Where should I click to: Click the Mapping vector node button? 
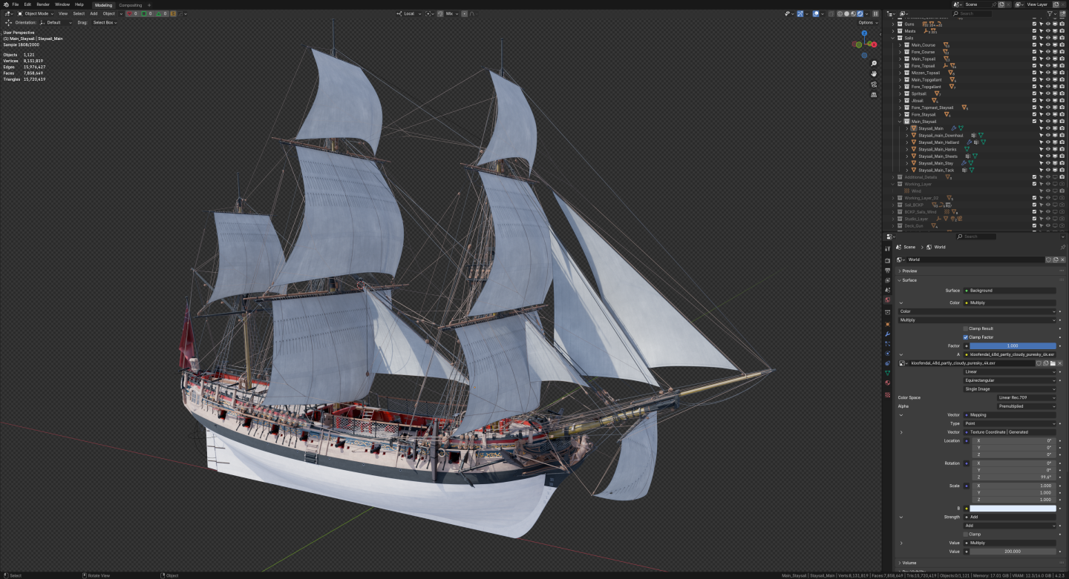(1010, 415)
